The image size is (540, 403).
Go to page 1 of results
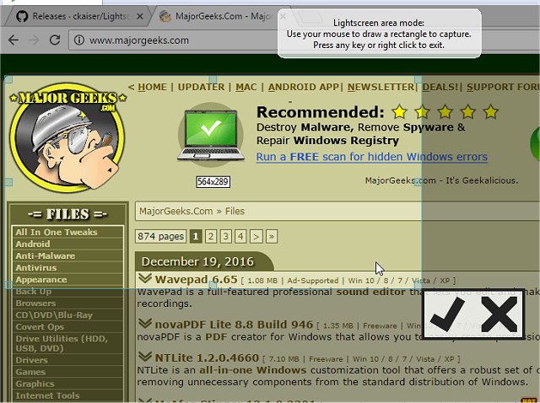point(196,236)
